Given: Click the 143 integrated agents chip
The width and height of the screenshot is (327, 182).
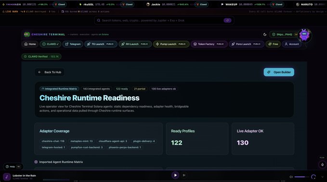Looking at the screenshot, I should tap(96, 89).
